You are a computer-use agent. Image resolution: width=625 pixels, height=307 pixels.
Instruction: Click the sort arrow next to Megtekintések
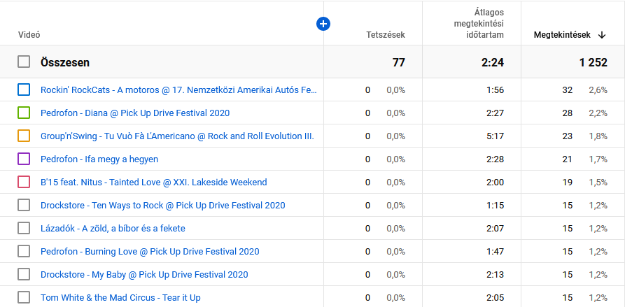click(602, 35)
